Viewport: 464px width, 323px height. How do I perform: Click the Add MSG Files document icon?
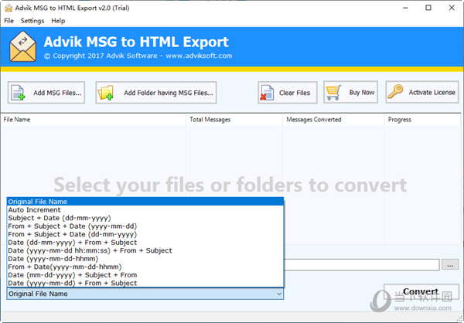tap(18, 93)
